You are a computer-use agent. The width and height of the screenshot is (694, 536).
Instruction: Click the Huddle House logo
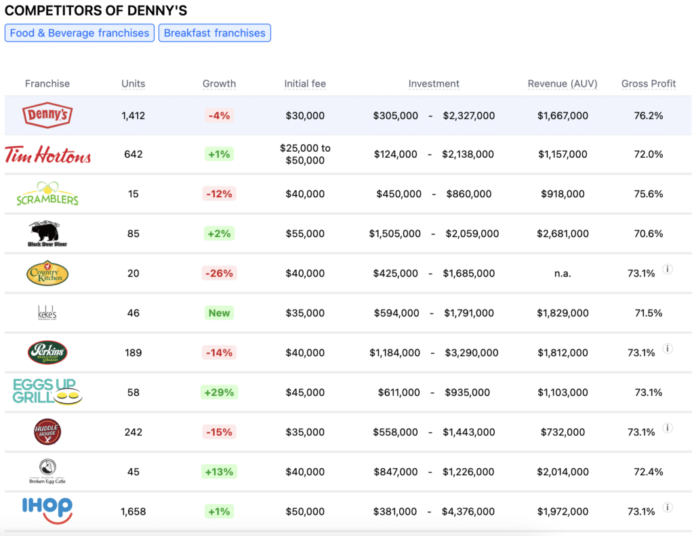click(x=47, y=432)
